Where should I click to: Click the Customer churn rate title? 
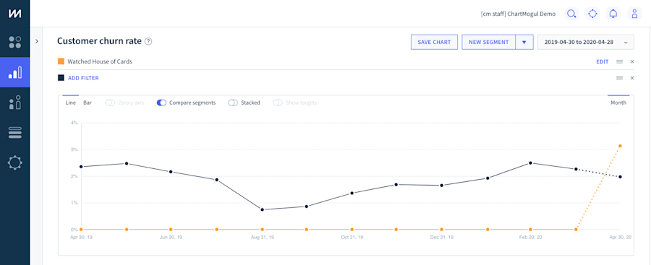99,41
